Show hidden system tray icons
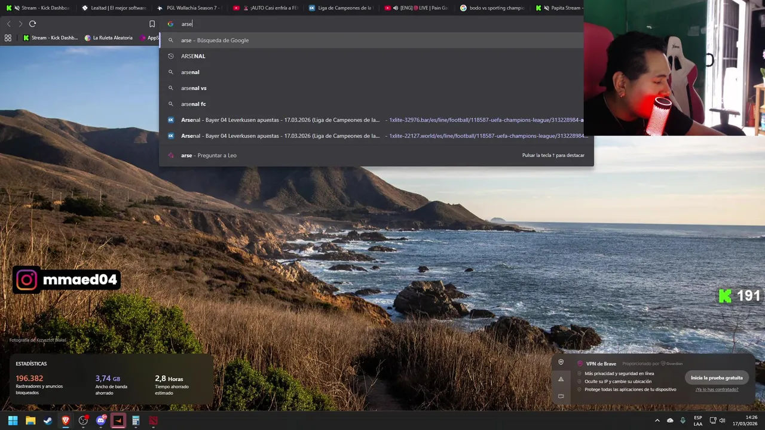The width and height of the screenshot is (765, 430). pos(657,420)
